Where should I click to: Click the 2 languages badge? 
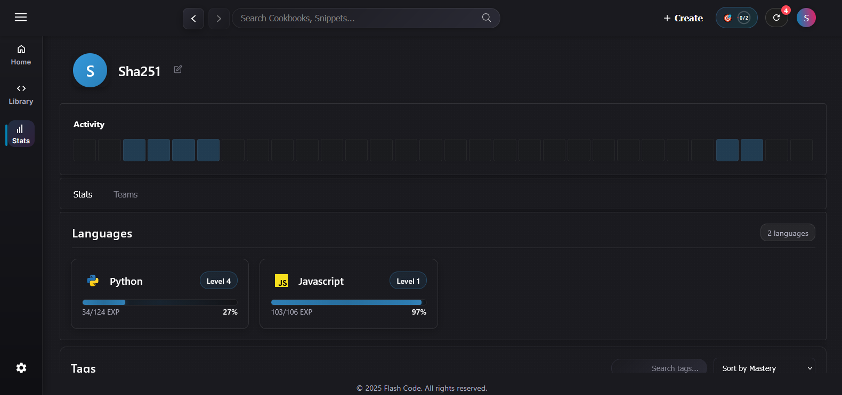pos(787,233)
